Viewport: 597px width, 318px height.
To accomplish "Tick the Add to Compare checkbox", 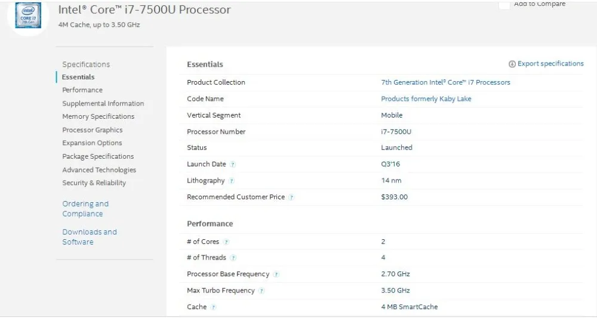I will (x=504, y=5).
